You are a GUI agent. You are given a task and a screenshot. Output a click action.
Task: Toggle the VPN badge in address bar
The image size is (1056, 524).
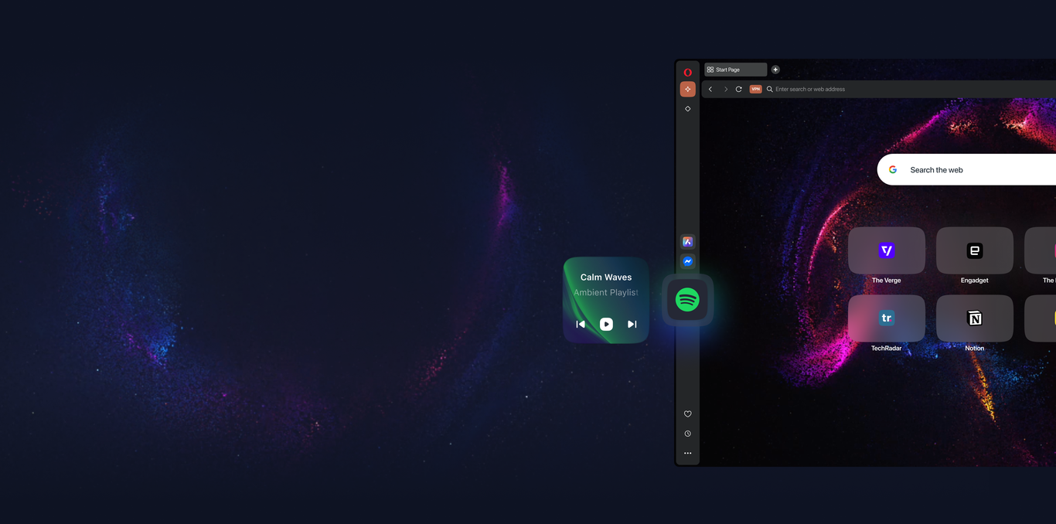tap(755, 89)
